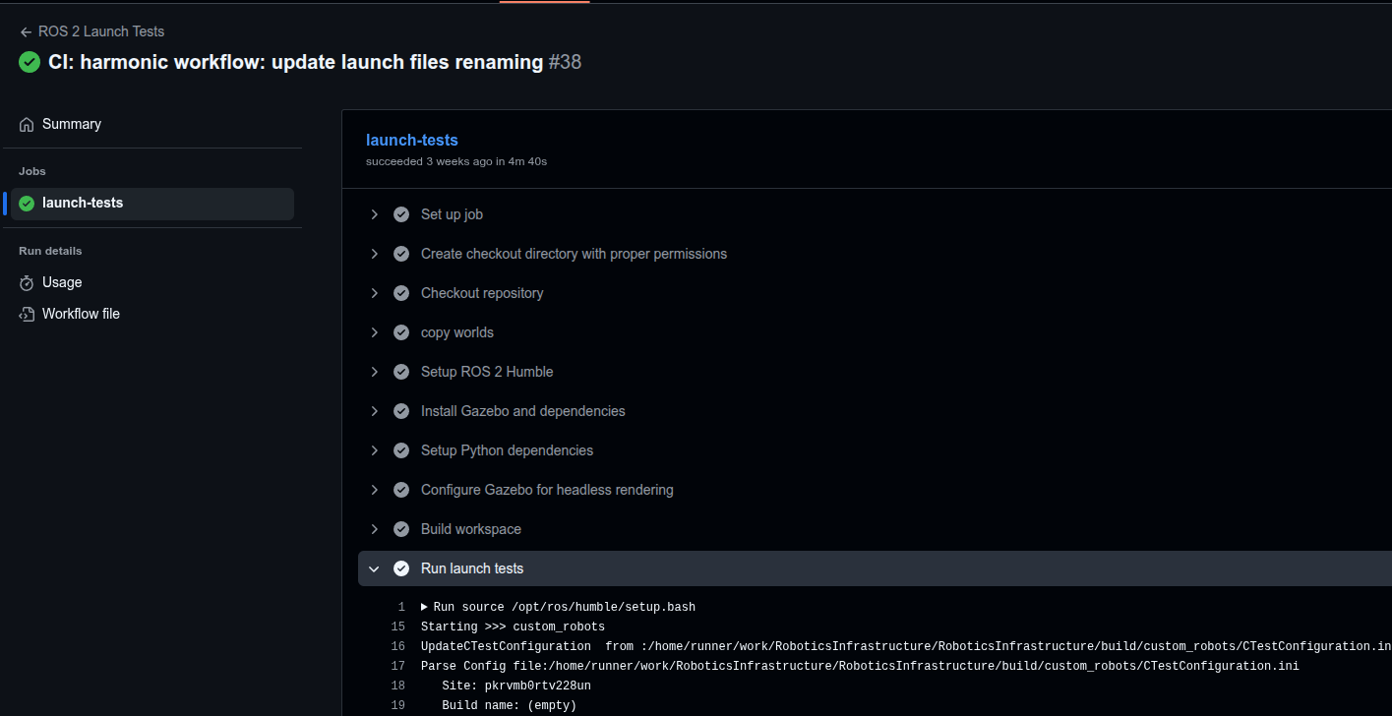Click success check icon for Set up job
The width and height of the screenshot is (1392, 716).
coord(401,214)
